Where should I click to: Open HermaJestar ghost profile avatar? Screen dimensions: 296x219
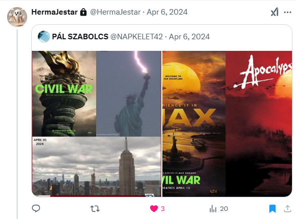pos(17,17)
